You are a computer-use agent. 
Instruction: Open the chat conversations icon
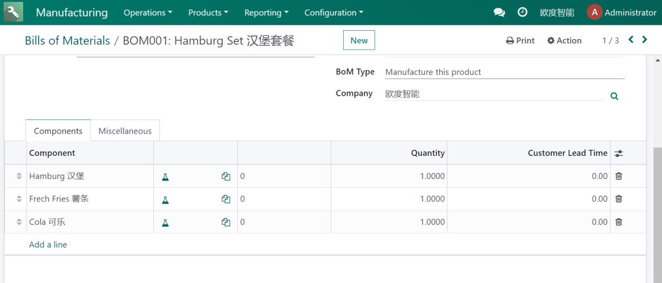499,12
